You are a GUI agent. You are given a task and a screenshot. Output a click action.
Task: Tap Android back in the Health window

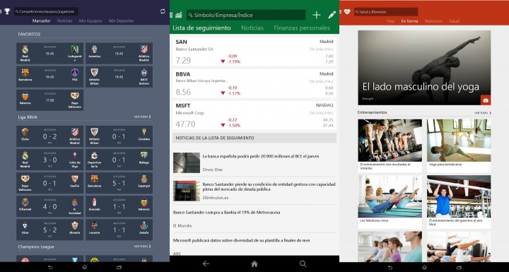pos(390,268)
